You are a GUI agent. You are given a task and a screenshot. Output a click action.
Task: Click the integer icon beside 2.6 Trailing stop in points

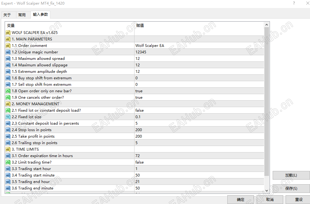point(8,143)
